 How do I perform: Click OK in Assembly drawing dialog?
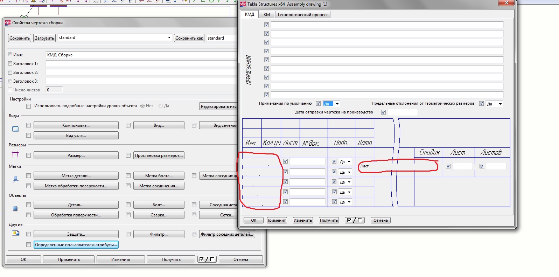pos(254,220)
